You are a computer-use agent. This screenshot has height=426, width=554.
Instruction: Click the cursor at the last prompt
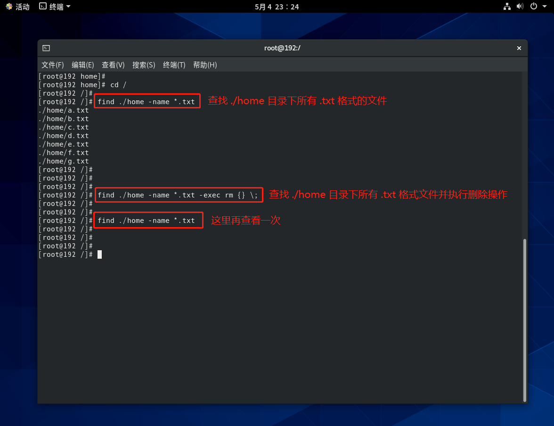tap(99, 254)
